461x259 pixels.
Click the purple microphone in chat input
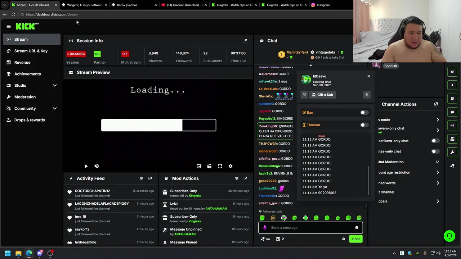[265, 227]
